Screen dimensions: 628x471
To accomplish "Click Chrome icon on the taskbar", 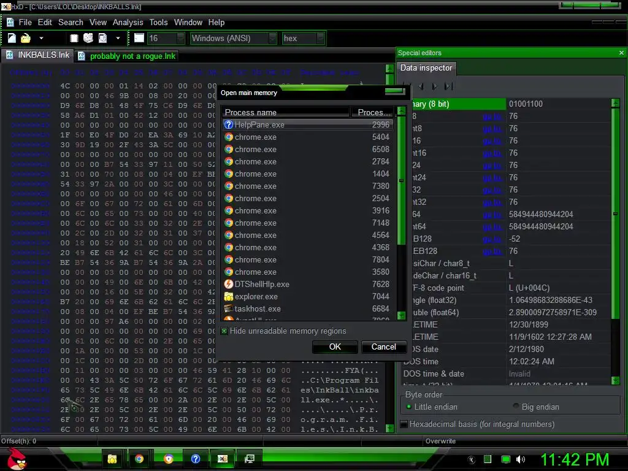I will (139, 459).
